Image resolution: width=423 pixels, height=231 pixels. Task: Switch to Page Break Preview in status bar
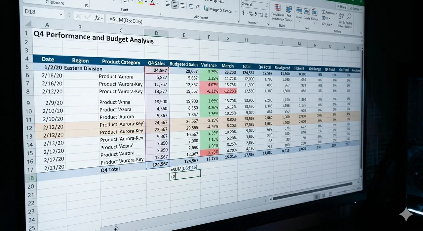coord(330,194)
